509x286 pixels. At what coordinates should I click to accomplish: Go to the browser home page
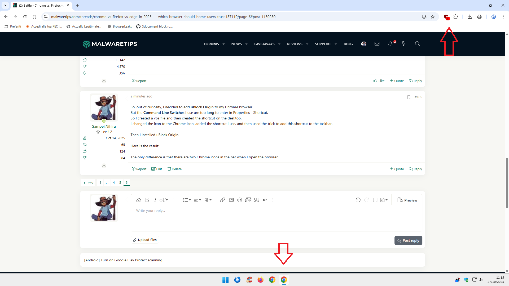pyautogui.click(x=34, y=17)
